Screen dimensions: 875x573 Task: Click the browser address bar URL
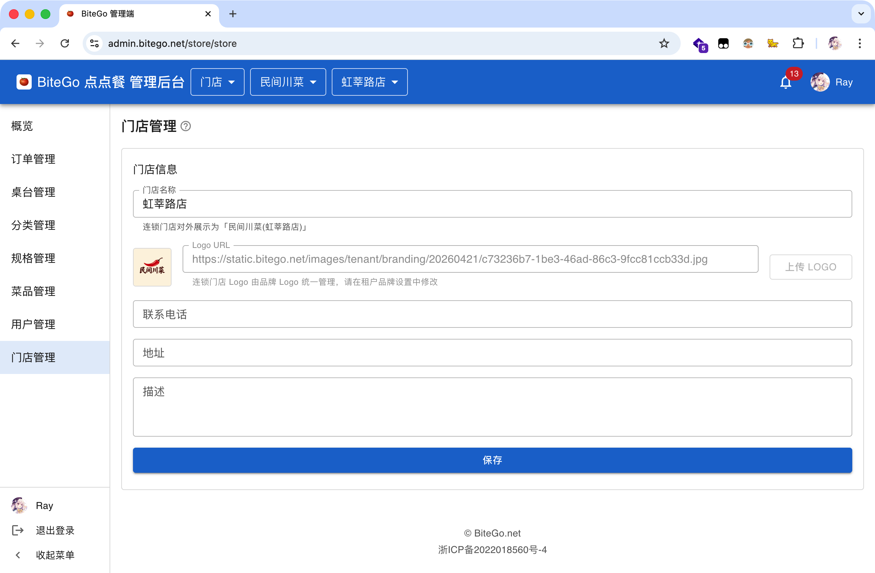pos(172,43)
